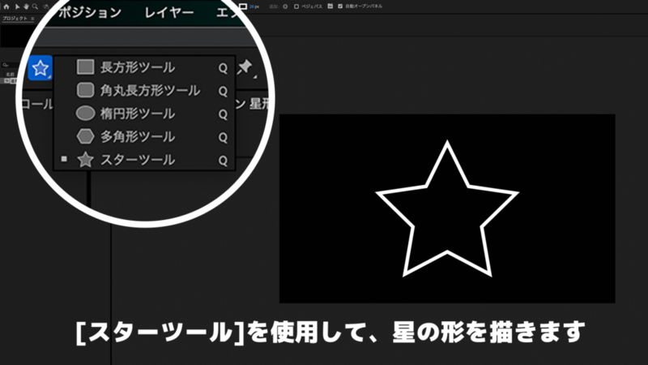Viewport: 648px width, 365px height.
Task: Click the stroke color square swatch
Action: point(244,6)
